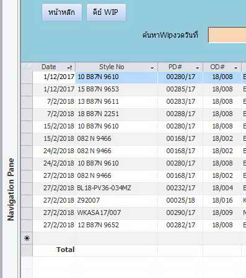The image size is (246, 278).
Task: Click the หน้าหลัก button
Action: pyautogui.click(x=62, y=12)
